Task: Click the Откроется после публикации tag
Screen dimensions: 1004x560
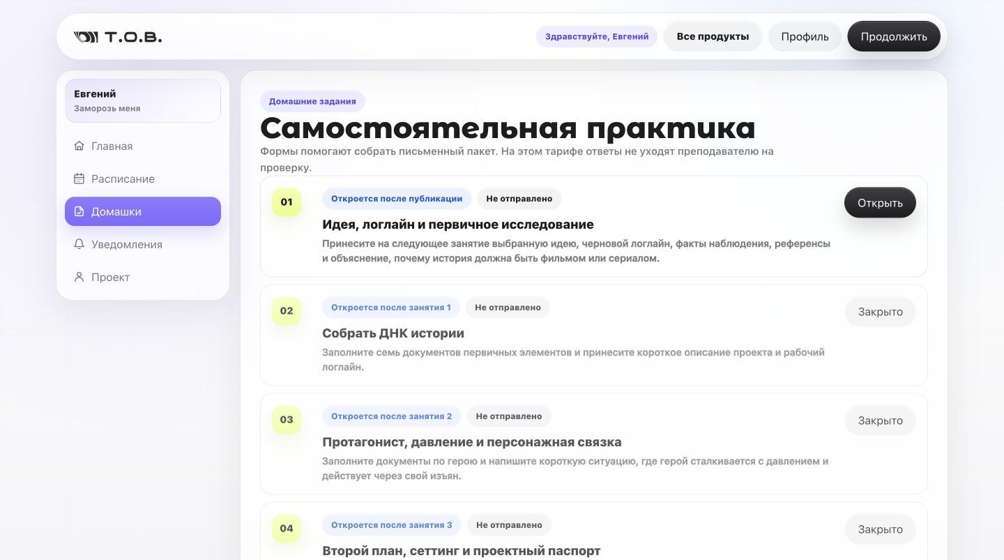Action: (x=397, y=199)
